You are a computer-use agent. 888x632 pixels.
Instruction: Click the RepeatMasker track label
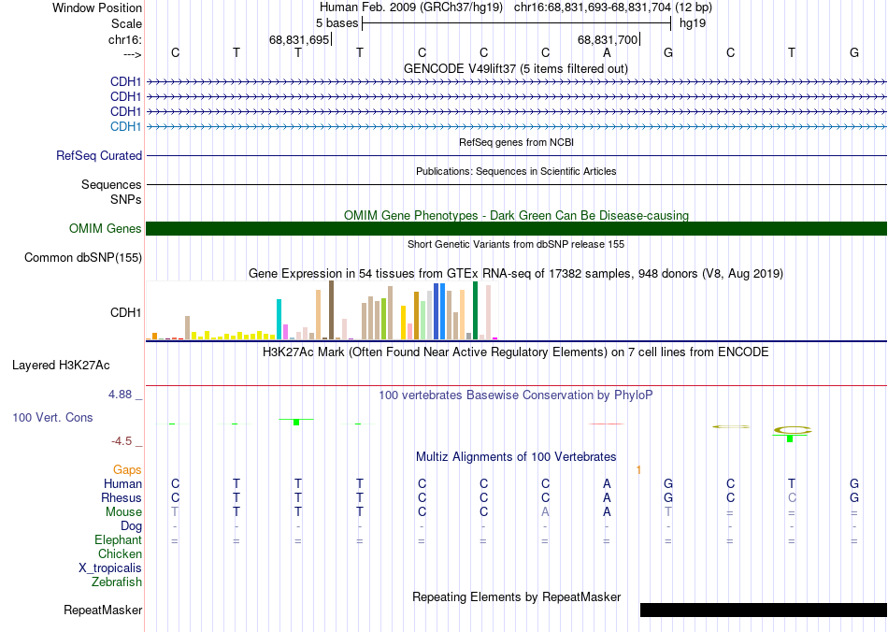[103, 610]
